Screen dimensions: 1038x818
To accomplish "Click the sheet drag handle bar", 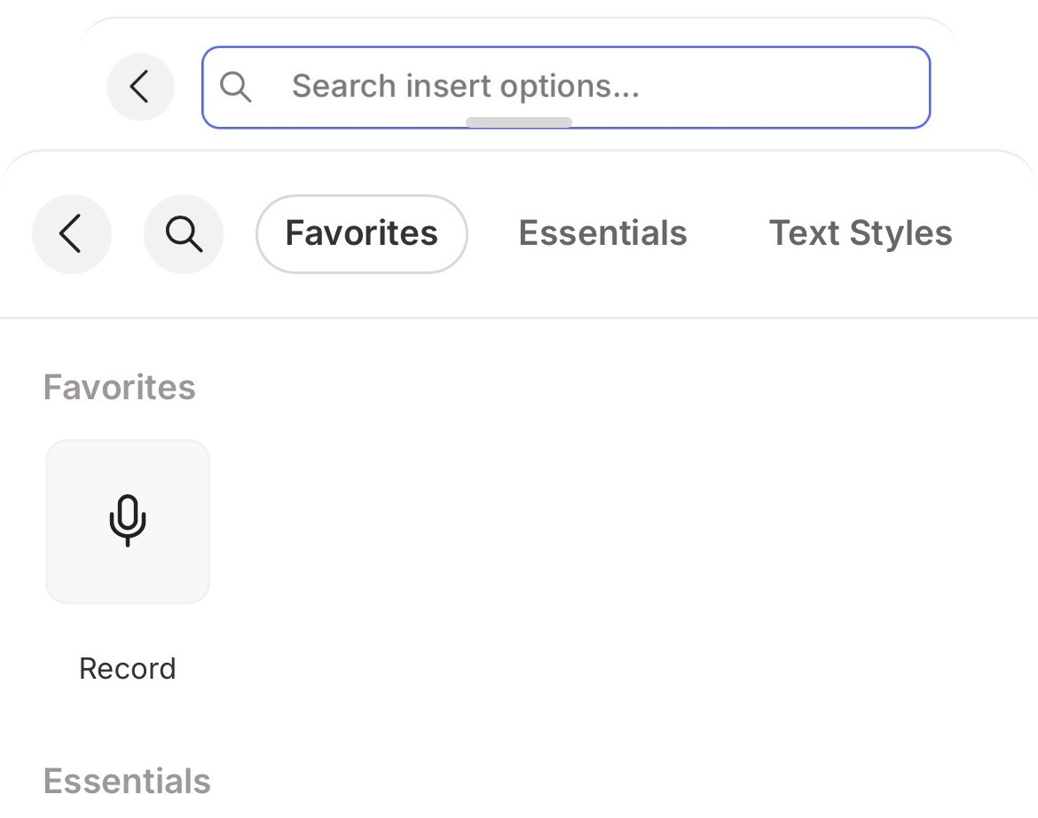I will tap(519, 122).
